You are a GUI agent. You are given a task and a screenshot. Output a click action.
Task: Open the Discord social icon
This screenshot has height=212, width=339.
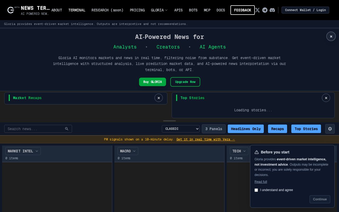[x=272, y=10]
